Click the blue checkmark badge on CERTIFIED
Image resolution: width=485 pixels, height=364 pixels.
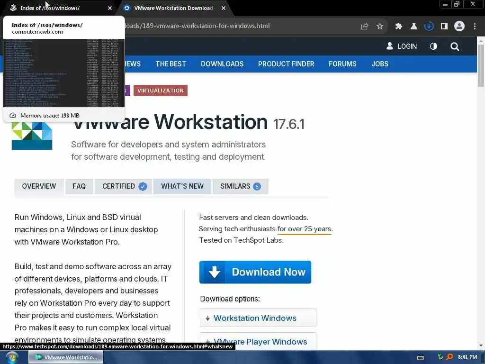click(143, 186)
